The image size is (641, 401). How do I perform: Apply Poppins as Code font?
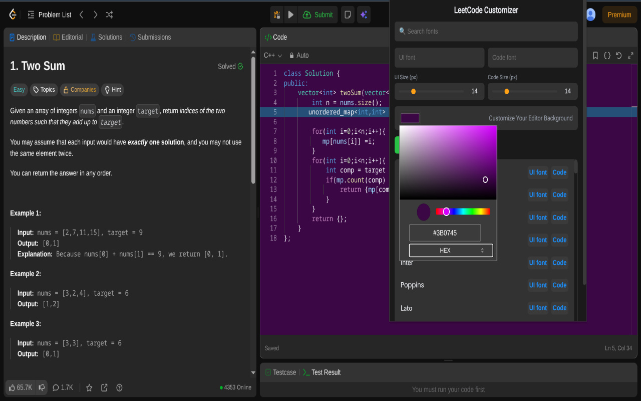point(559,285)
